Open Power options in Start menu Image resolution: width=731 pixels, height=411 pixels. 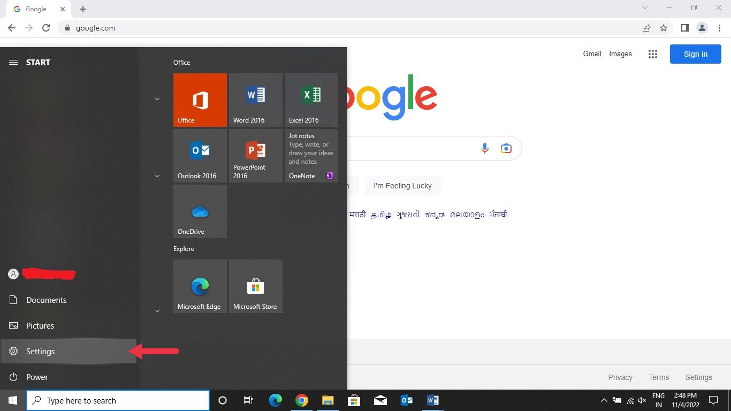(68, 377)
